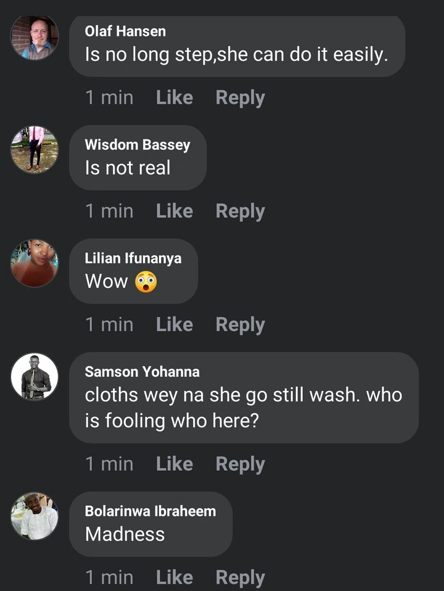Image resolution: width=444 pixels, height=591 pixels.
Task: Like Wisdom Bassey's comment
Action: pos(175,211)
